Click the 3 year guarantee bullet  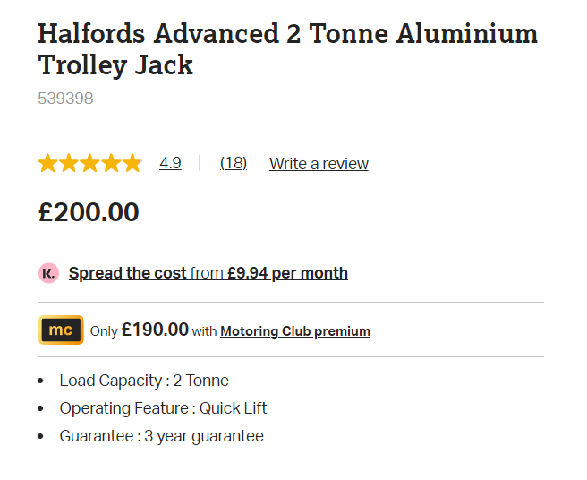coord(161,436)
